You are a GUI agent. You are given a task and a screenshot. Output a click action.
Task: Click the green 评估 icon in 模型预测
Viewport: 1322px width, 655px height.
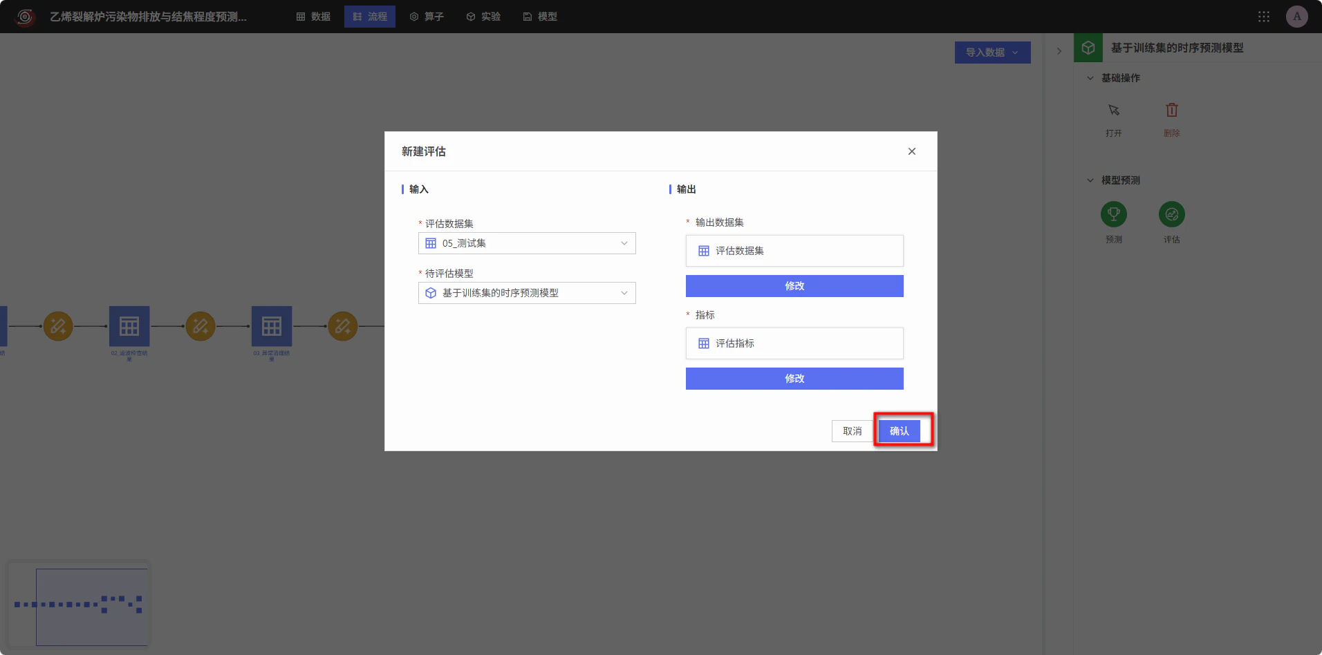coord(1172,214)
